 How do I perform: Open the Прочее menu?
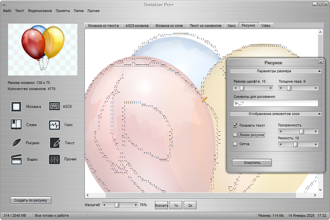tap(93, 11)
